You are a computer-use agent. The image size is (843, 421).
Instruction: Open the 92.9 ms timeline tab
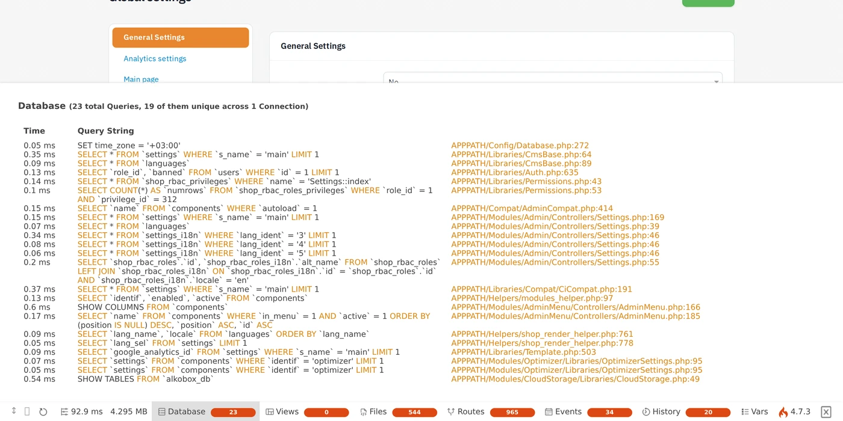[x=82, y=412]
